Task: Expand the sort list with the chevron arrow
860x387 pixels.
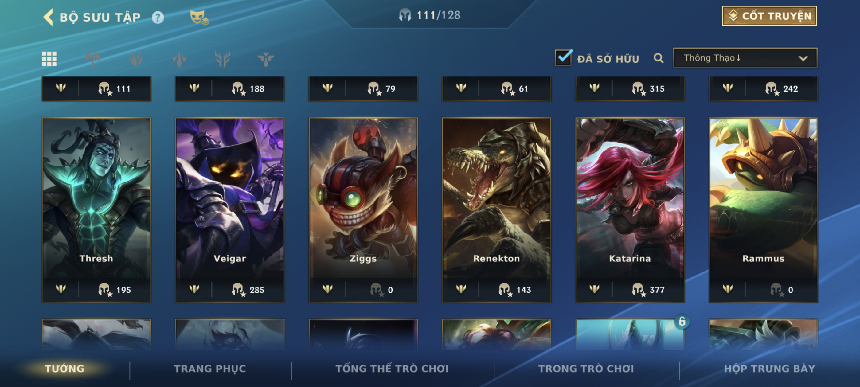Action: (x=803, y=58)
